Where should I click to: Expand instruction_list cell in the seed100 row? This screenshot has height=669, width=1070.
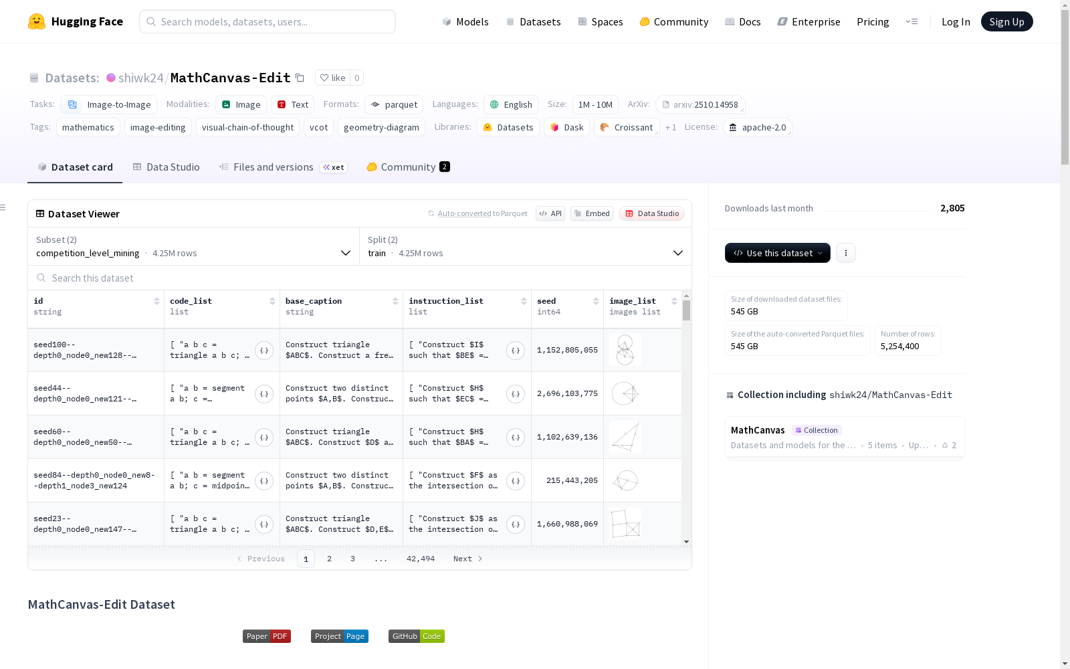pyautogui.click(x=516, y=351)
